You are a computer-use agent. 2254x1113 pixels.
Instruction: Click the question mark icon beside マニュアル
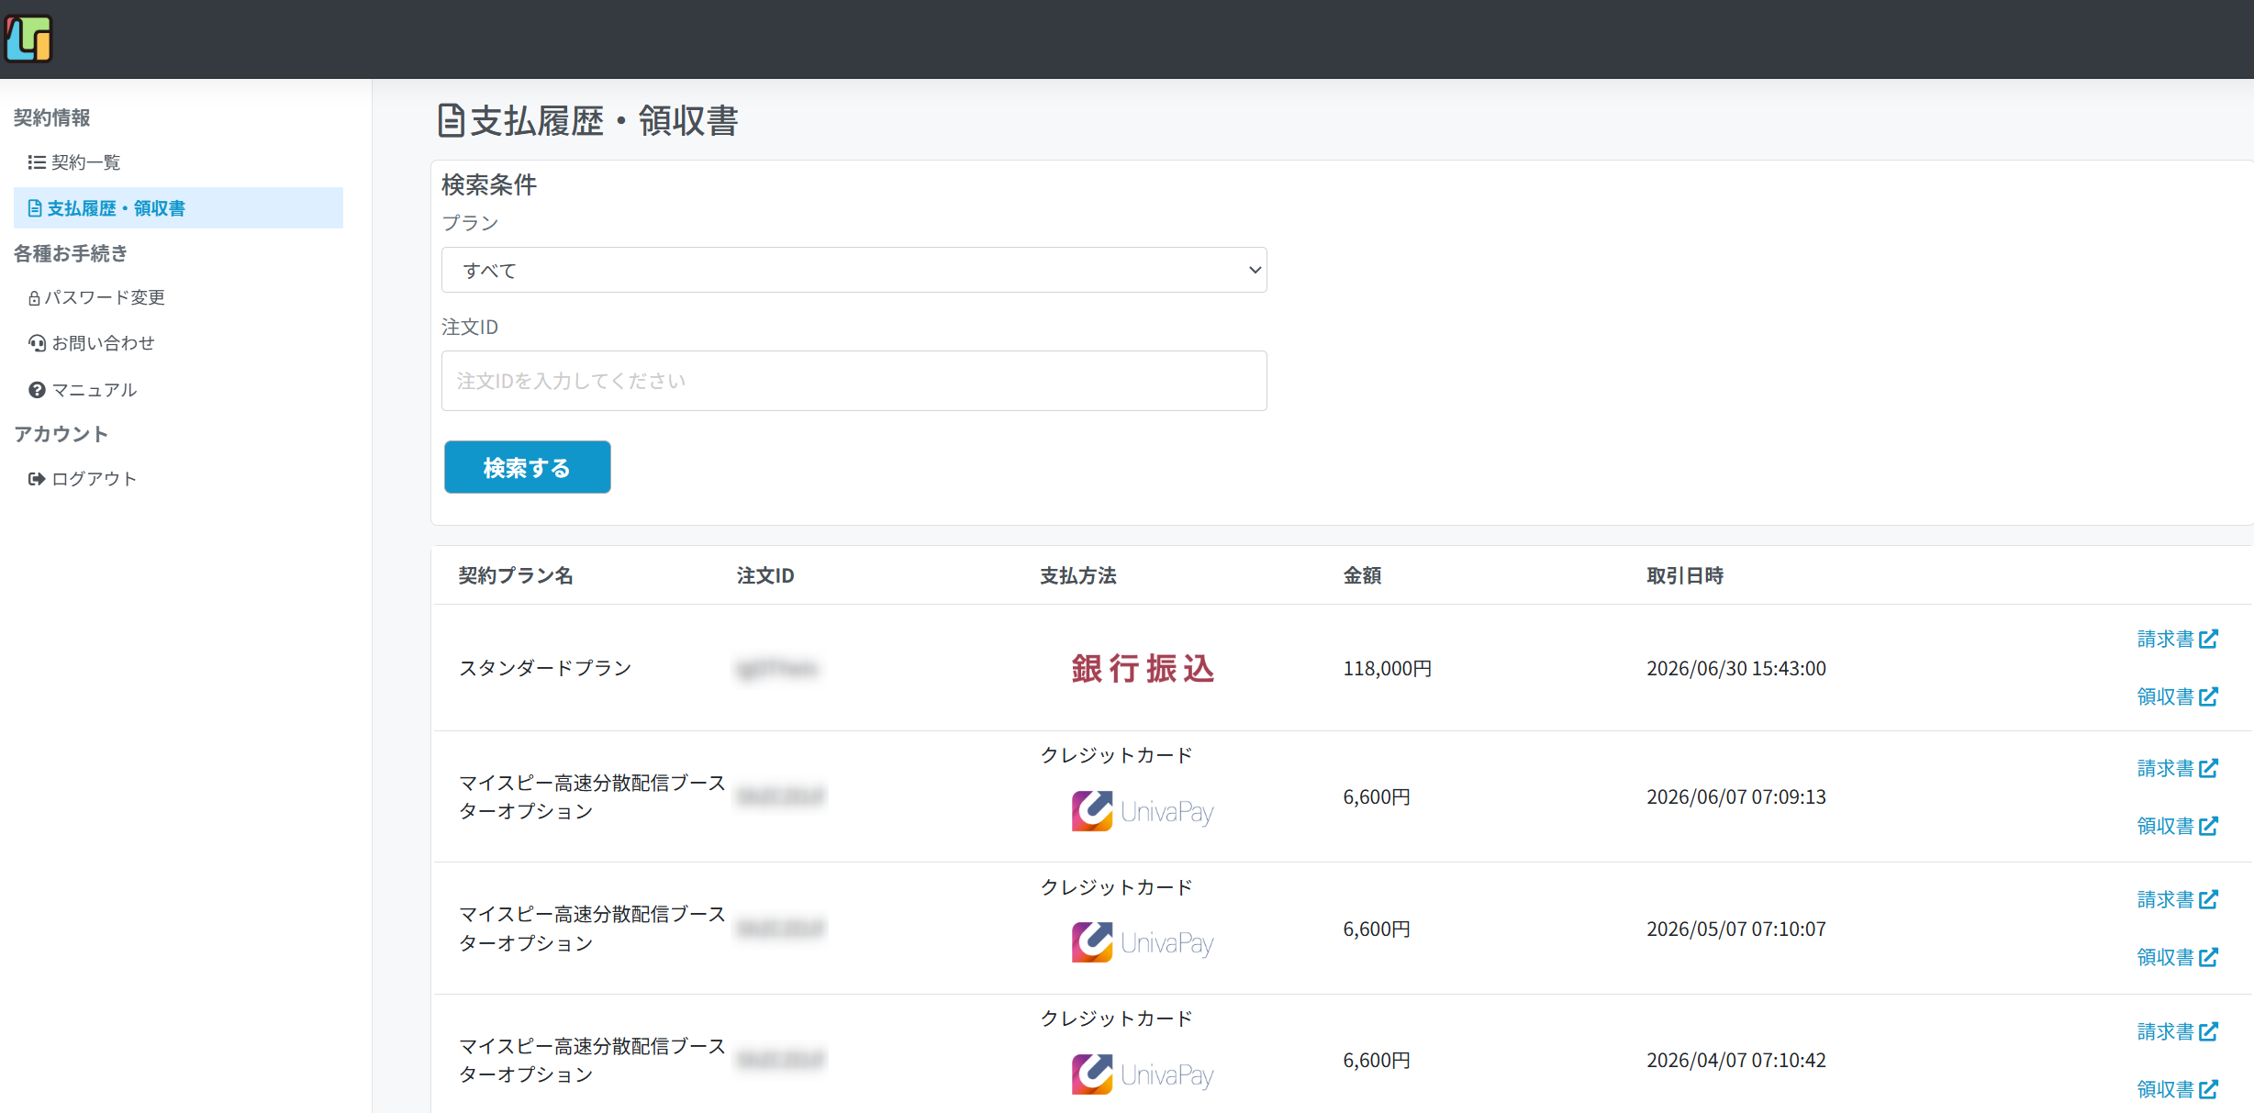[x=37, y=390]
